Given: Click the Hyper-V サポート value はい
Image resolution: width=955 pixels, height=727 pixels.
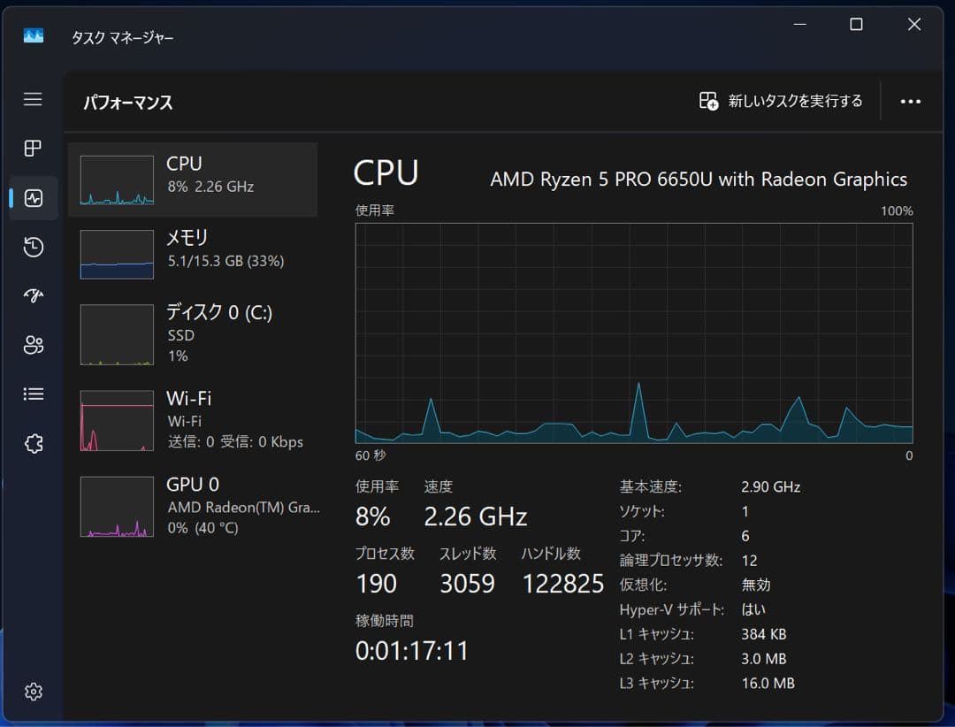Looking at the screenshot, I should coord(753,609).
